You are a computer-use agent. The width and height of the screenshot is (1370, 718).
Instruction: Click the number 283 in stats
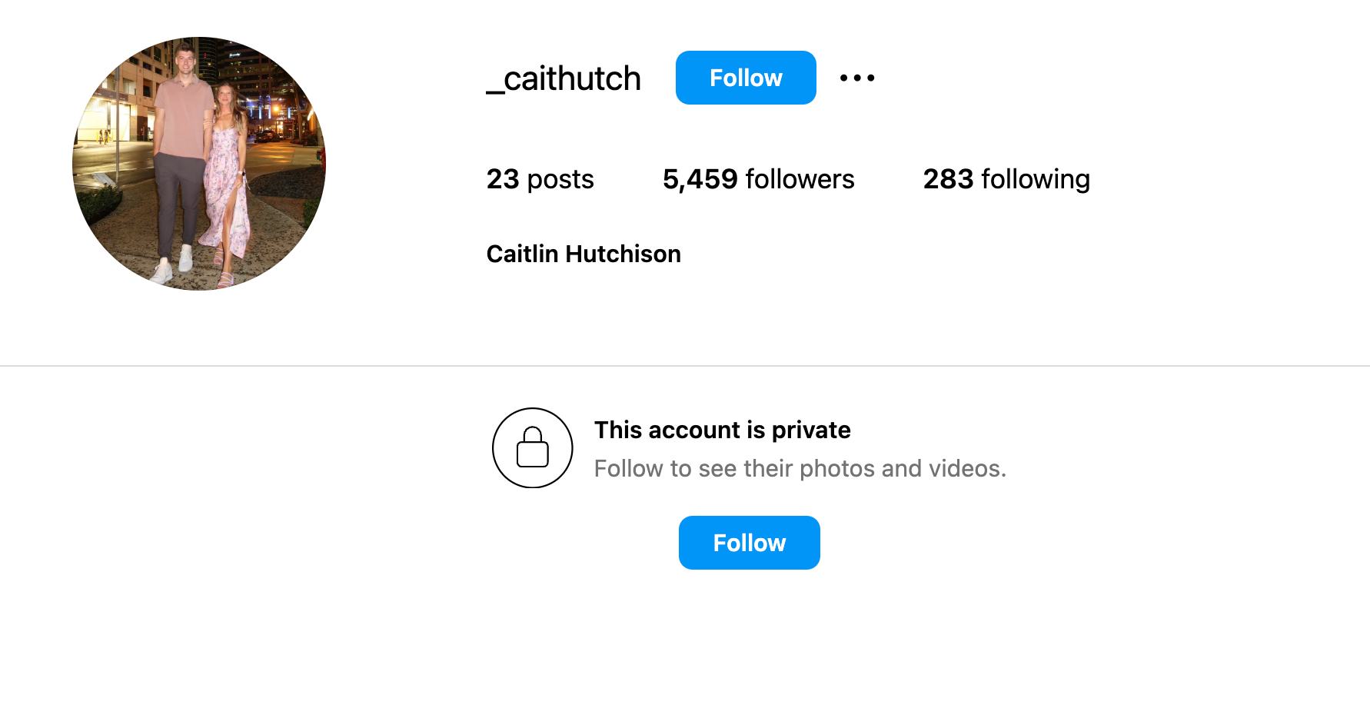coord(949,179)
